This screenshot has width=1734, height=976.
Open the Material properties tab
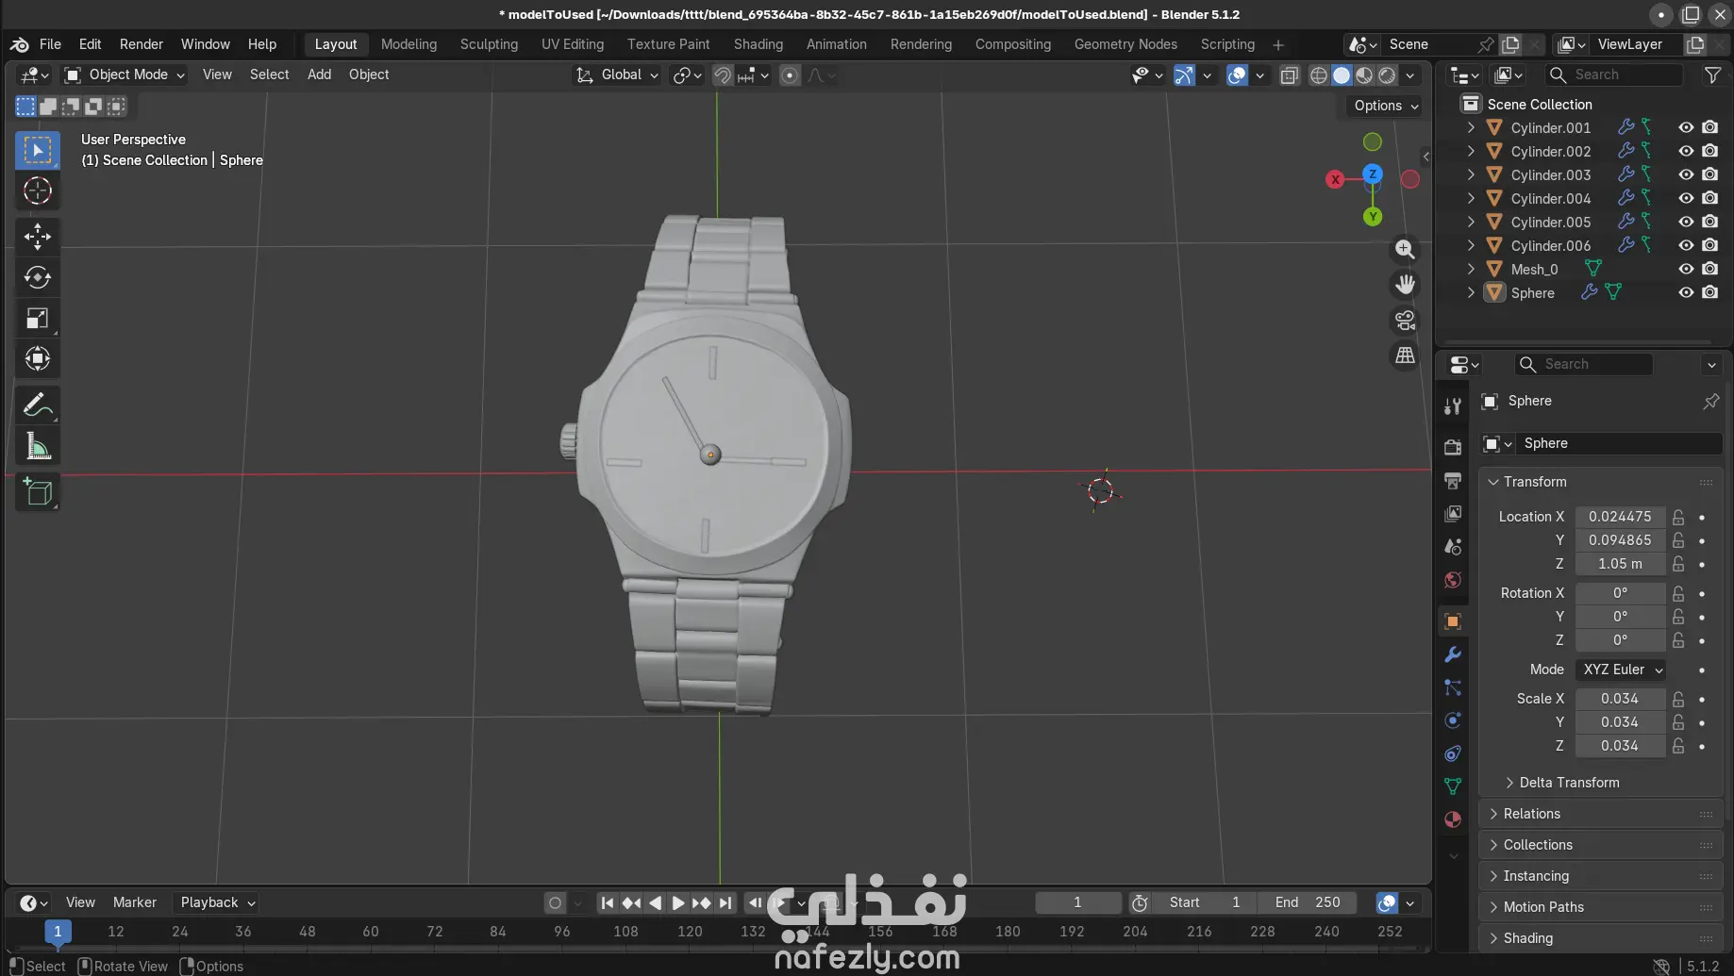[x=1453, y=819]
